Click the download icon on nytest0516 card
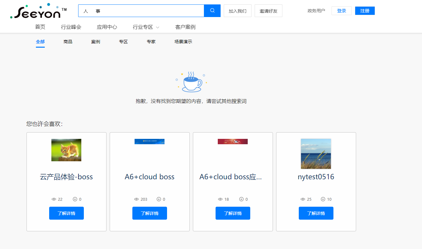The width and height of the screenshot is (422, 249). (323, 199)
